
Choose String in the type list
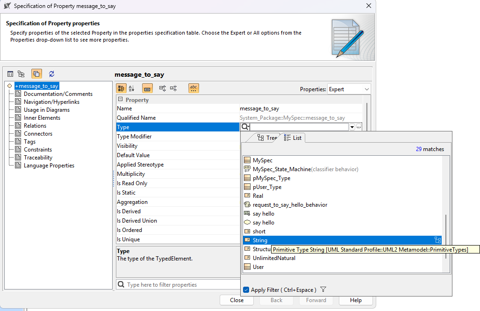342,240
